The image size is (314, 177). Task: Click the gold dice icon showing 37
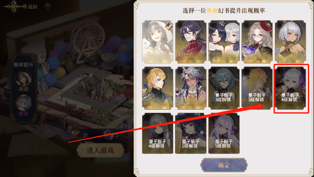[x=76, y=135]
